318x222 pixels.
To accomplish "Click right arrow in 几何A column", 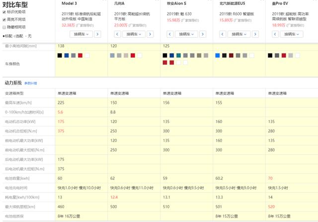I will click(x=151, y=34).
